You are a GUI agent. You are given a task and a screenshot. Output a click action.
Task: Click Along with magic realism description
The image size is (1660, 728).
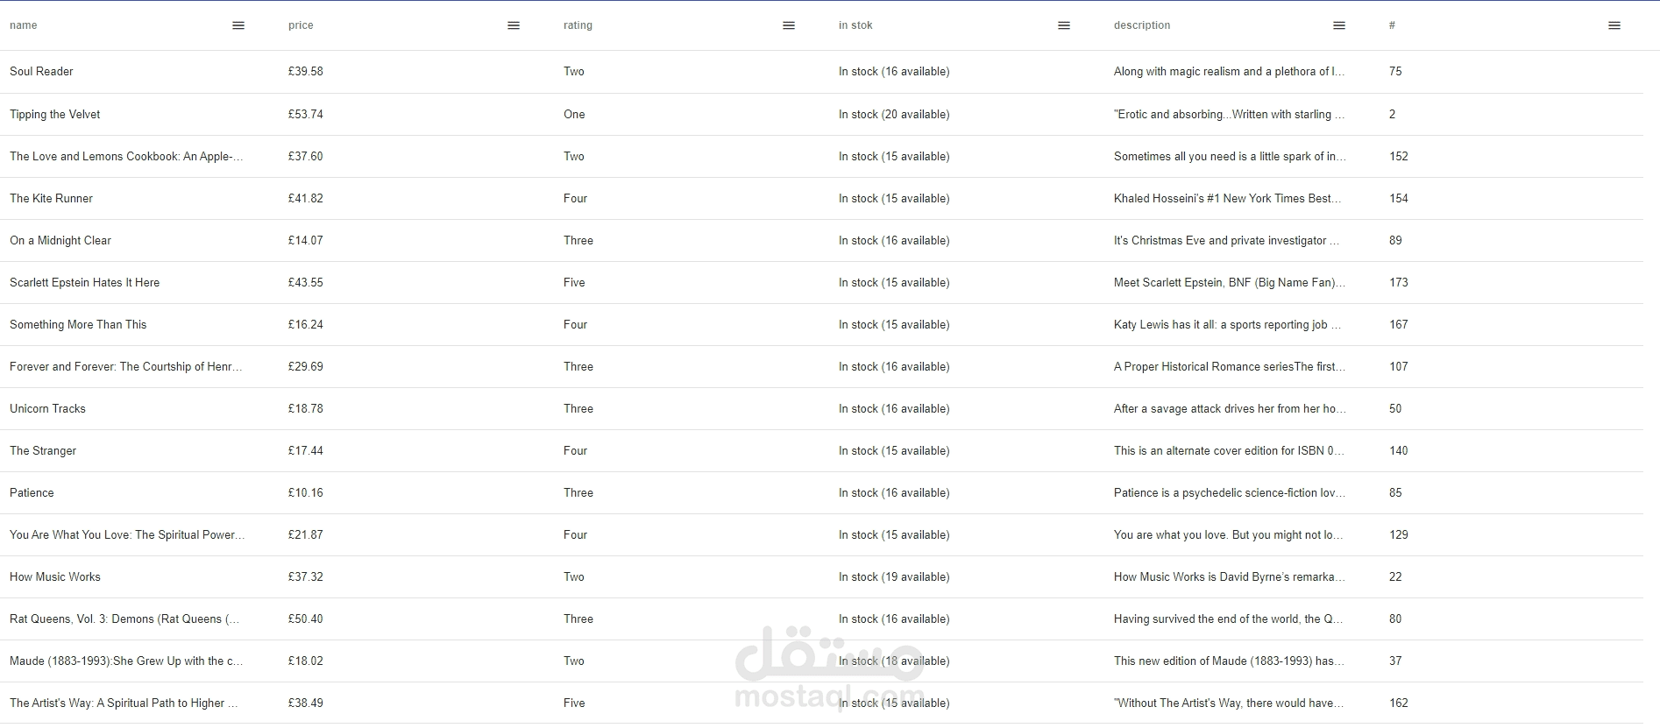click(x=1229, y=72)
